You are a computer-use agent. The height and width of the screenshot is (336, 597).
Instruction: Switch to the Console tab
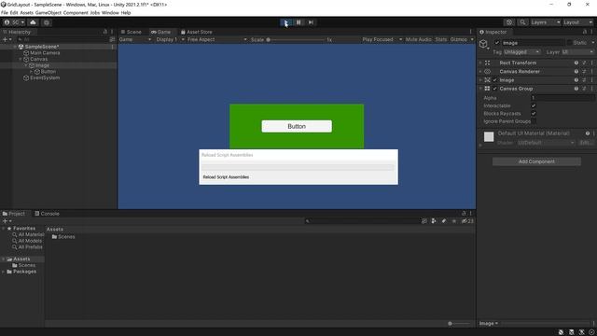click(x=47, y=214)
